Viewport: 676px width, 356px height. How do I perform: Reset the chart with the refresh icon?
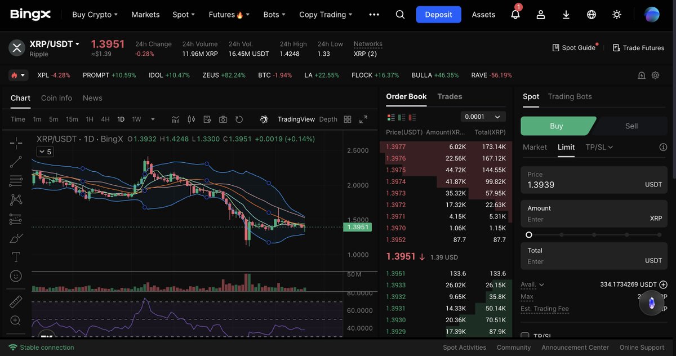click(x=239, y=119)
